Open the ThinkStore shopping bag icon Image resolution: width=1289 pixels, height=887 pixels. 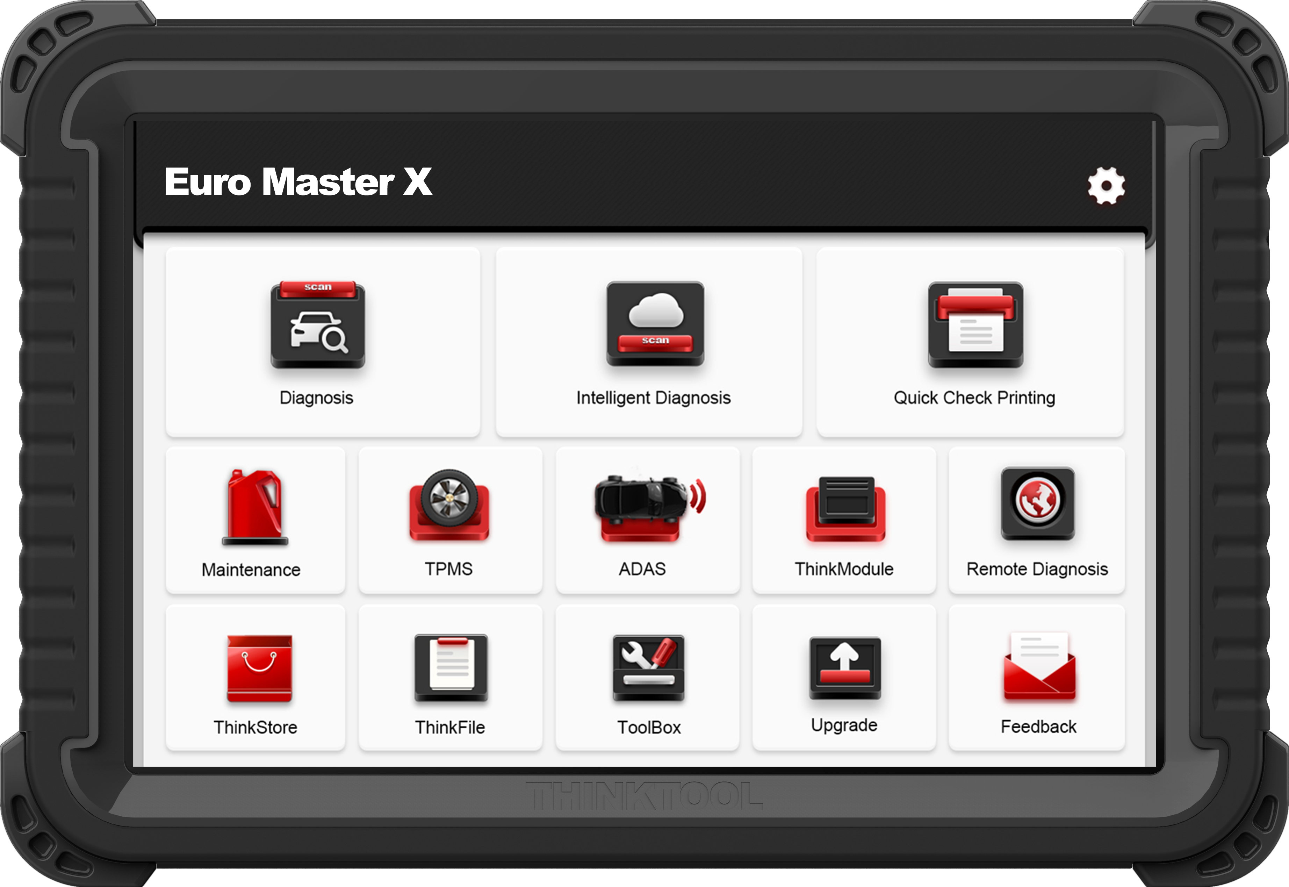click(259, 668)
